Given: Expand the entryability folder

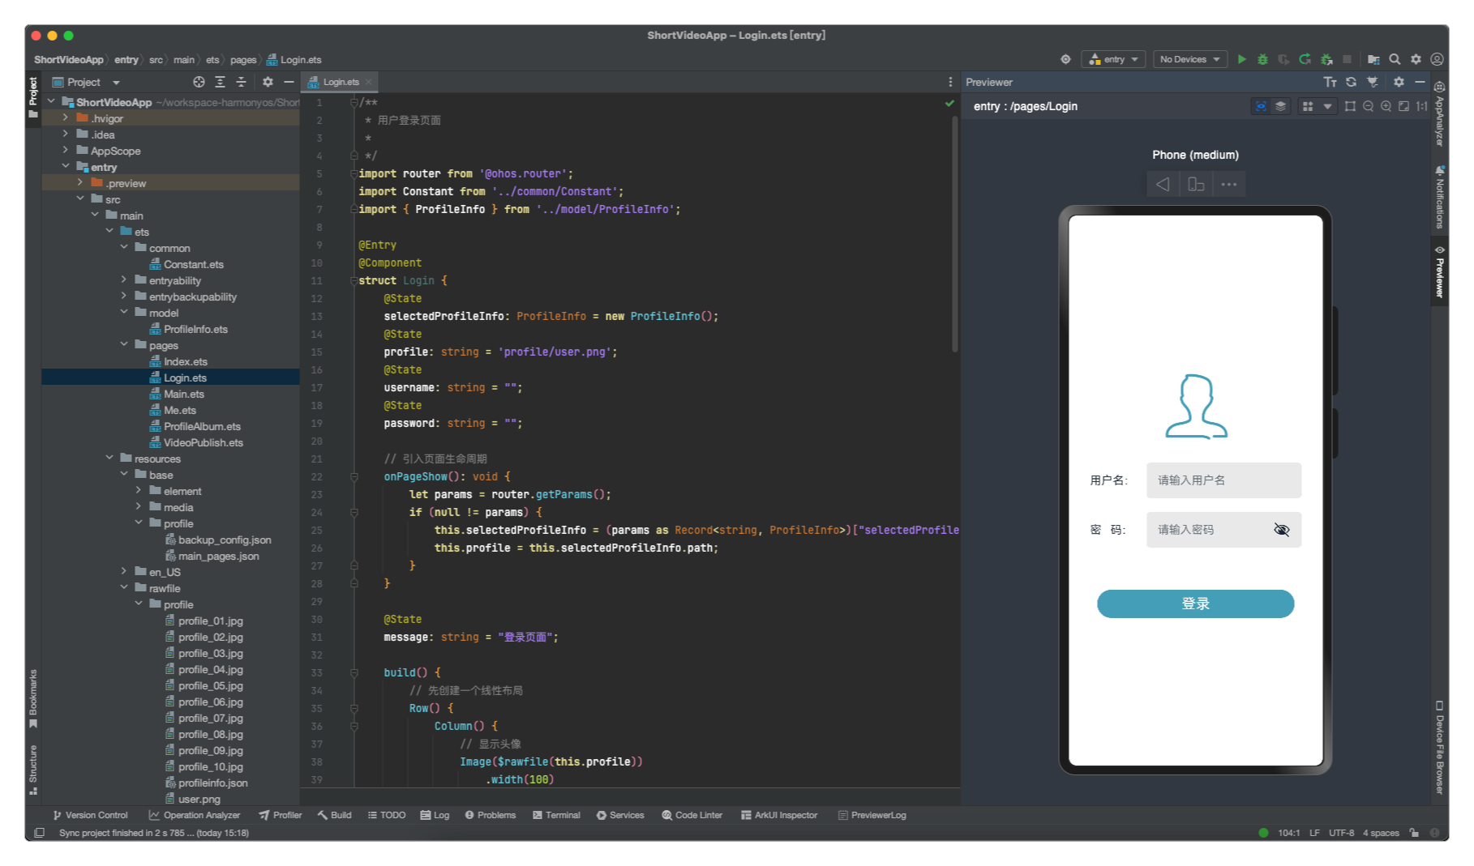Looking at the screenshot, I should click(124, 280).
